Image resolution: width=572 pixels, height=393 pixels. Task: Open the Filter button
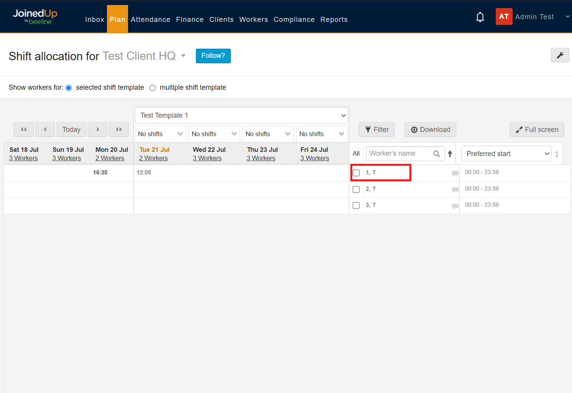click(x=376, y=130)
